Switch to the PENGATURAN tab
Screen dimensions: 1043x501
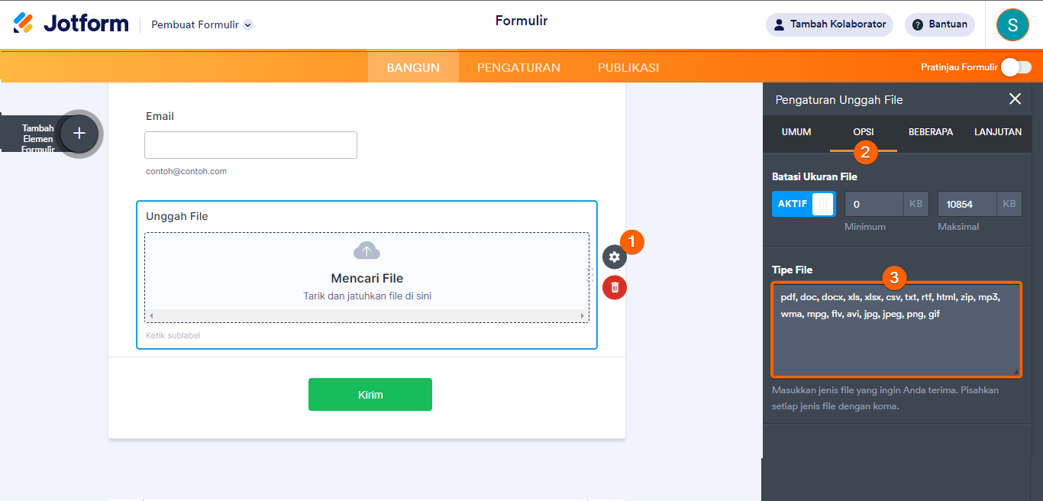[x=518, y=67]
